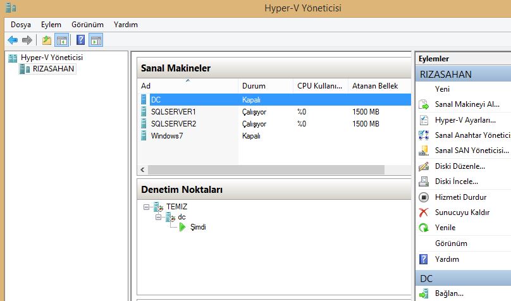Collapse the dc checkpoint node
Image resolution: width=511 pixels, height=301 pixels.
(x=159, y=217)
